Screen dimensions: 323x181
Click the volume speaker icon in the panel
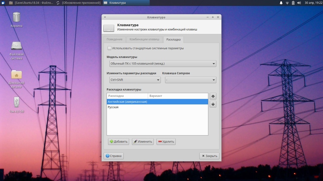tap(299, 3)
